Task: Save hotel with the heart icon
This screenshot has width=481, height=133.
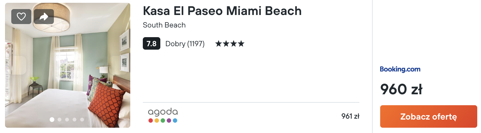Action: pos(21,17)
